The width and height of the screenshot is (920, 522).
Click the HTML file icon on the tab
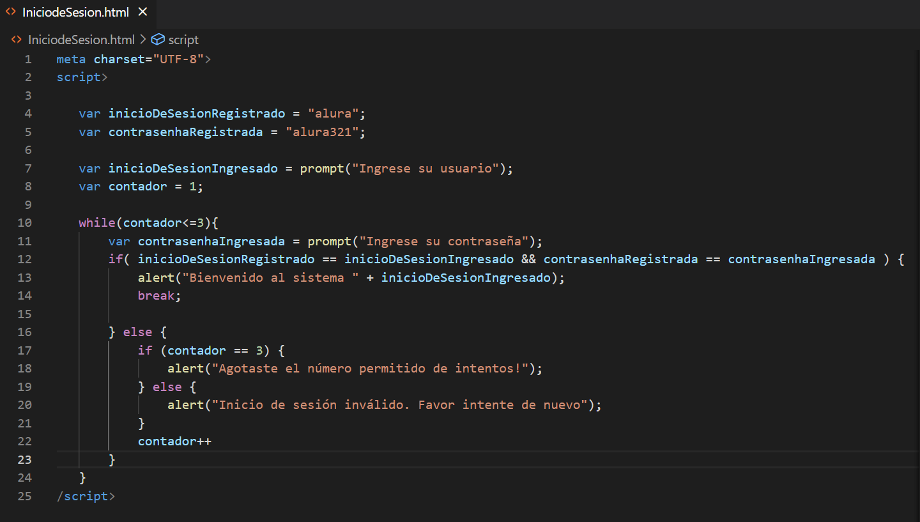tap(11, 12)
